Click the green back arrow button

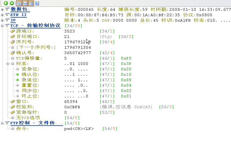[x=6, y=3]
